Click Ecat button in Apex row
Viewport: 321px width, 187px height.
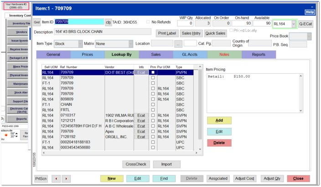point(141,131)
